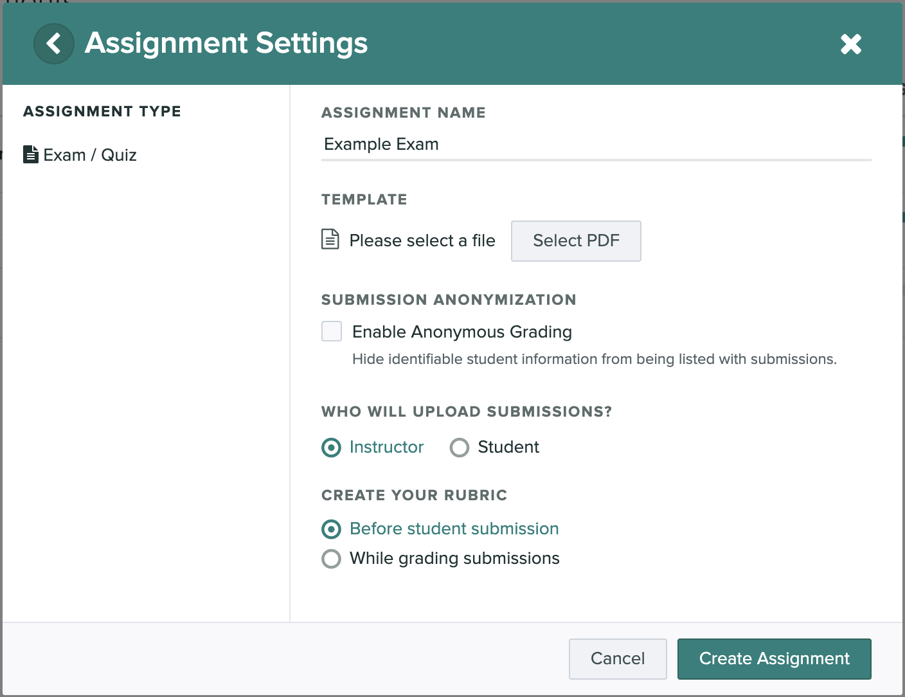Click the Assignment Name text field
The height and width of the screenshot is (697, 905).
click(x=595, y=144)
